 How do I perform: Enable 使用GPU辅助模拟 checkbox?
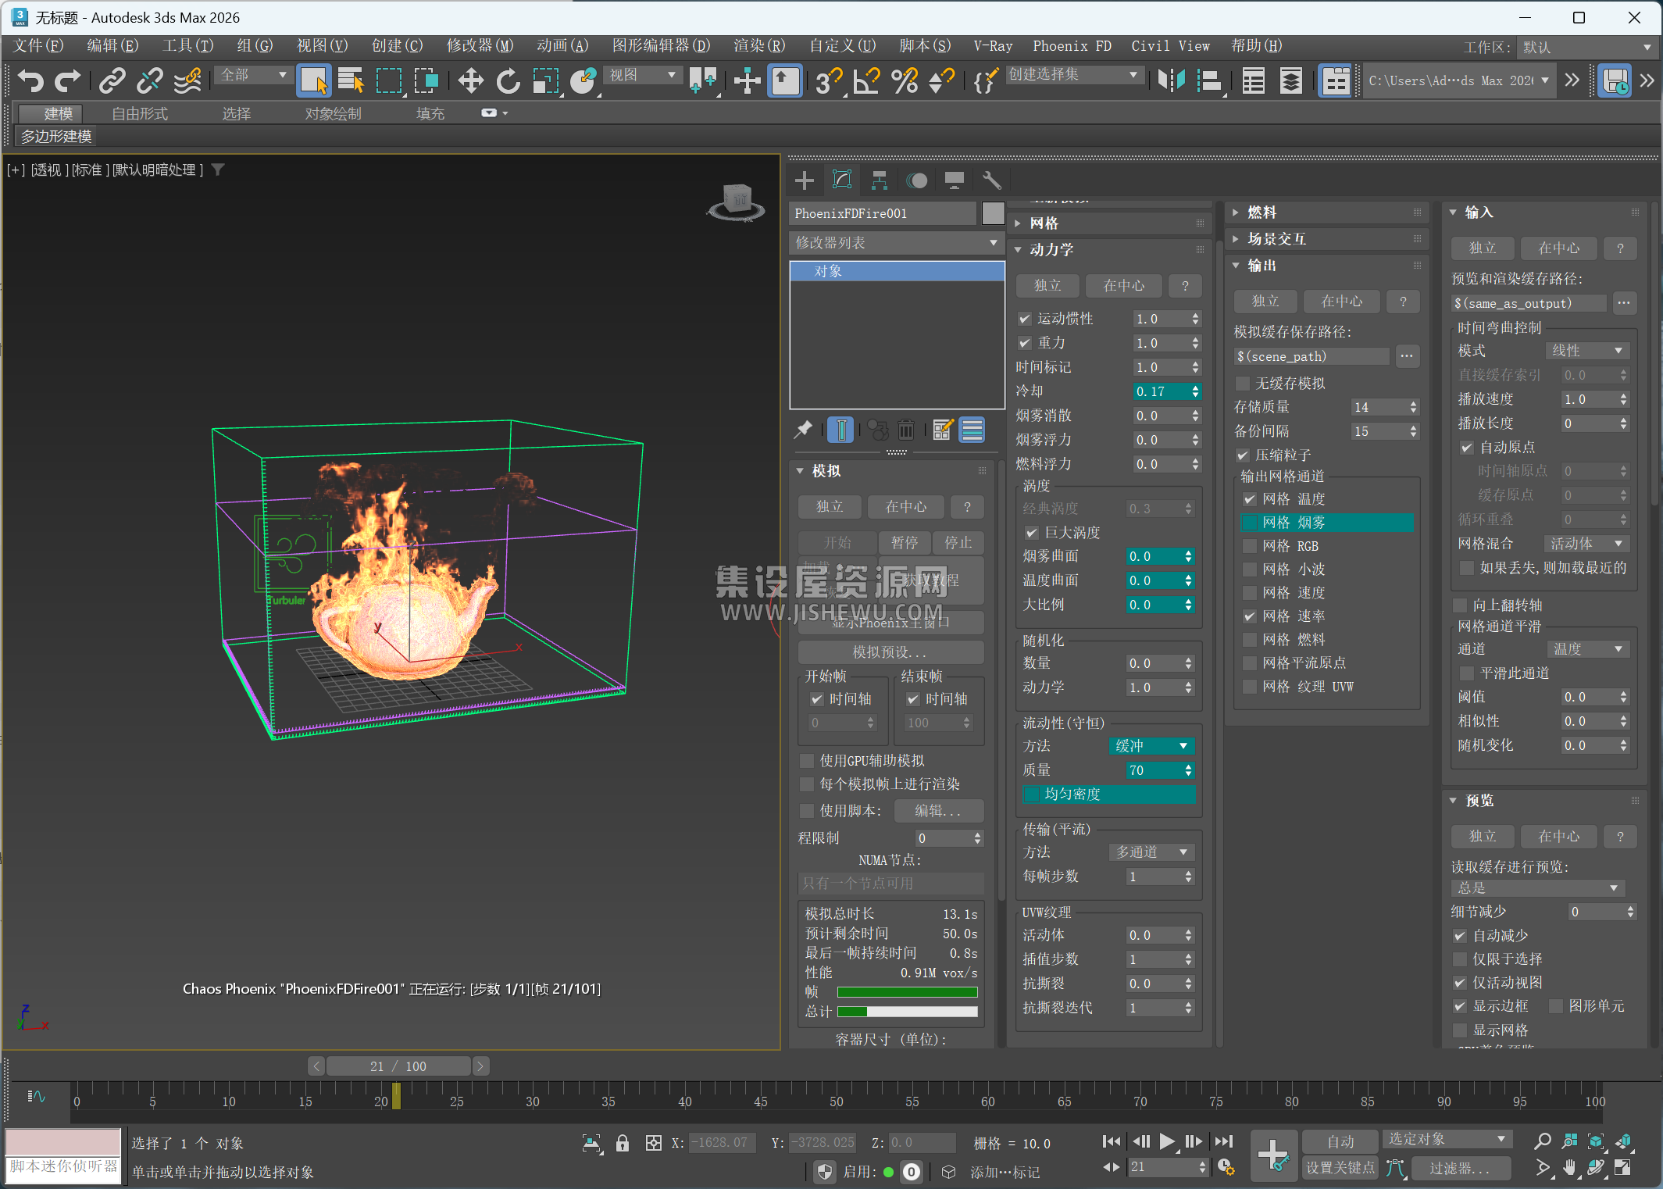pos(807,761)
